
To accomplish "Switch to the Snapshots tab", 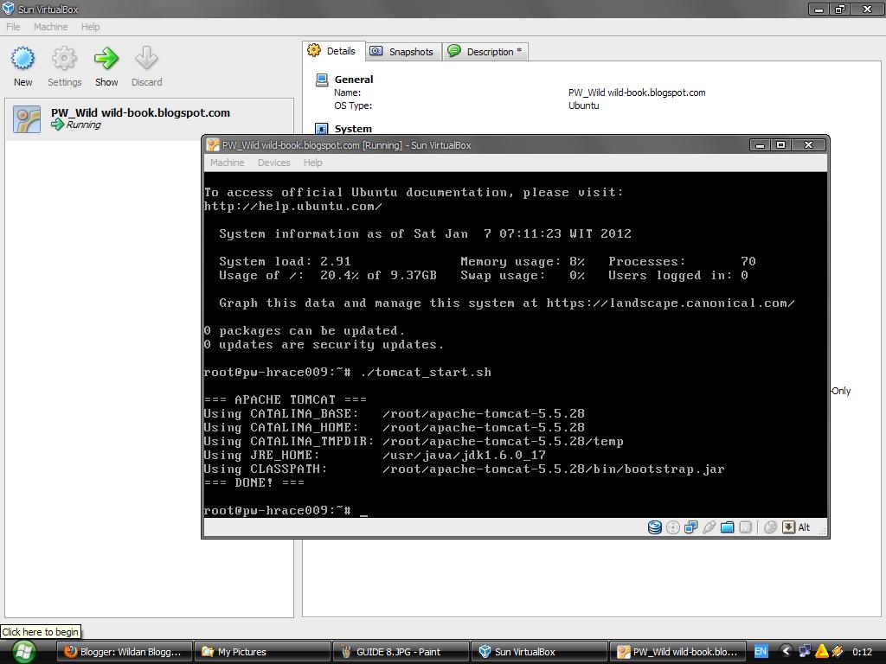I will click(403, 51).
